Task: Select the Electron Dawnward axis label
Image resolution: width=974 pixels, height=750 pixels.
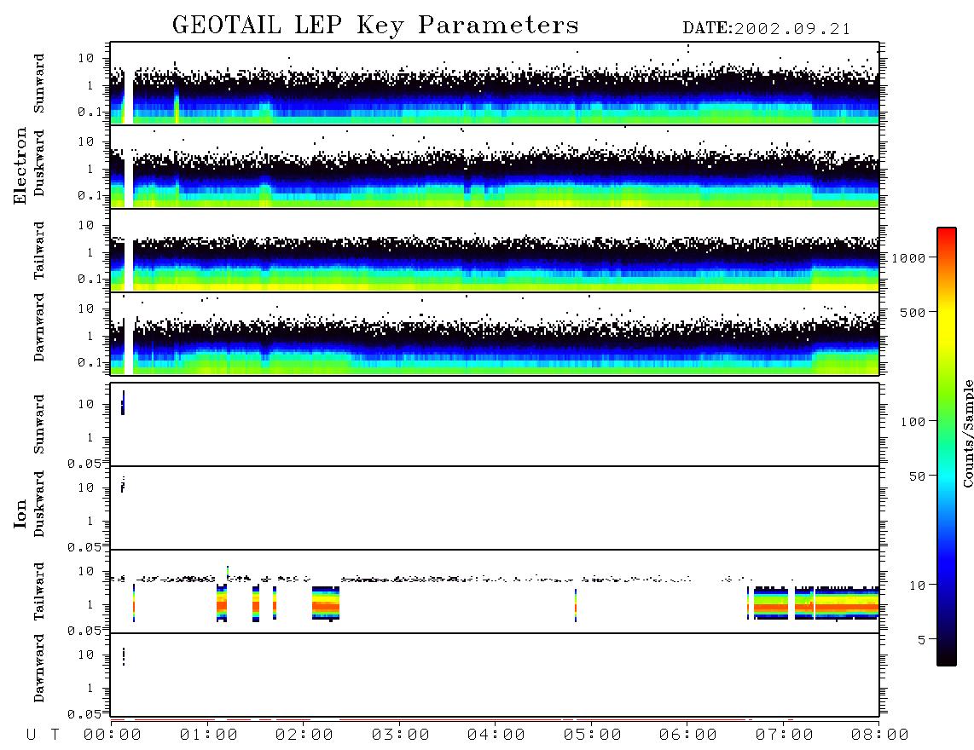Action: (x=39, y=327)
